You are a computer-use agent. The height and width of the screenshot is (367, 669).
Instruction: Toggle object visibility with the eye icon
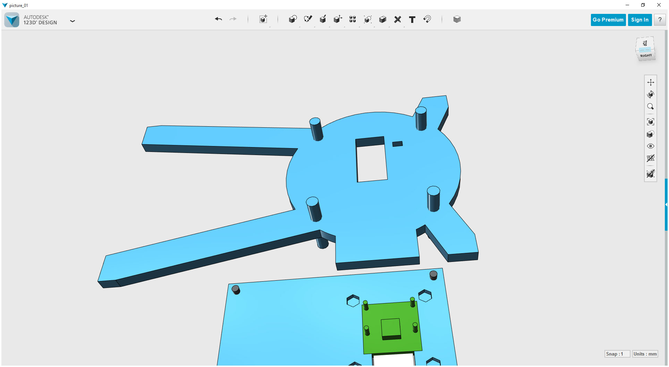pyautogui.click(x=651, y=146)
